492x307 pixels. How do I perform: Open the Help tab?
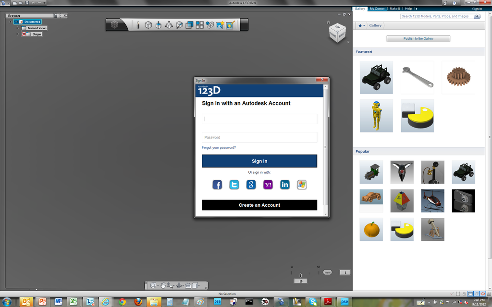coord(408,9)
